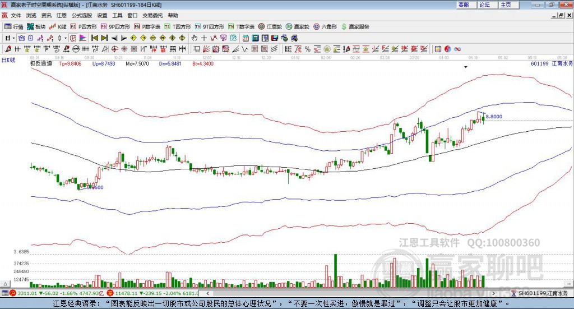Viewport: 574px width, 309px height.
Task: Select the percent % line tool
Action: (x=308, y=49)
